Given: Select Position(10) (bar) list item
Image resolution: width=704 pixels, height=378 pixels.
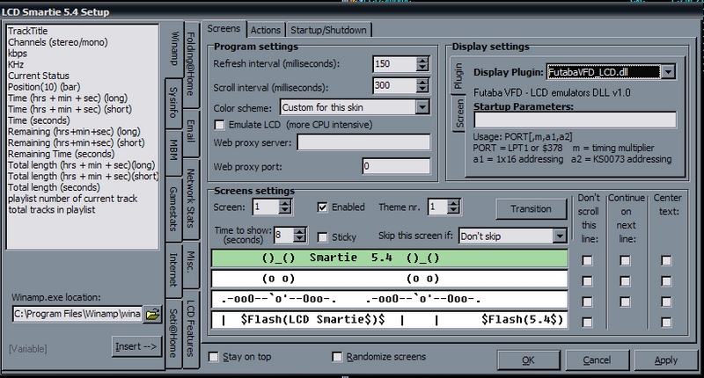Looking at the screenshot, I should point(44,87).
